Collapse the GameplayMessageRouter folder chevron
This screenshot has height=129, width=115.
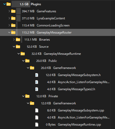point(9,33)
